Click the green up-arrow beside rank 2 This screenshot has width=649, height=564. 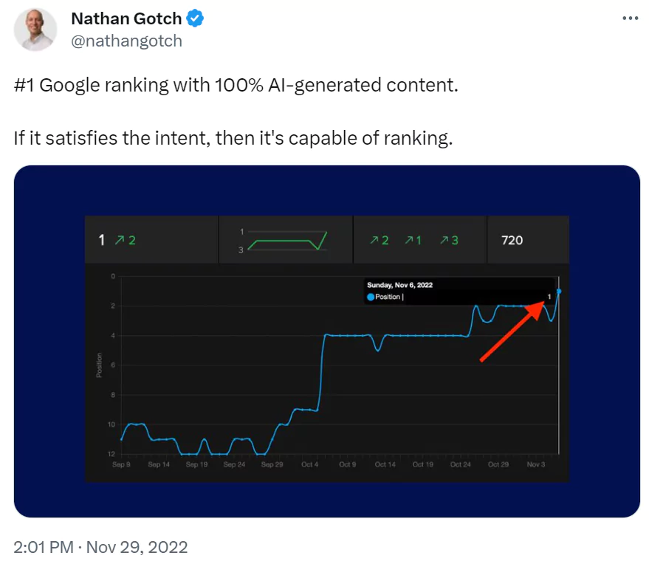click(x=120, y=240)
